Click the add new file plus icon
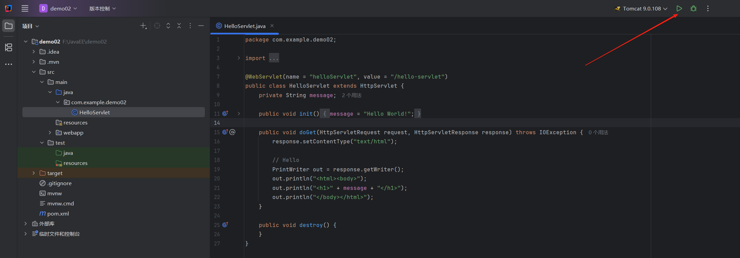The image size is (740, 258). coord(143,26)
